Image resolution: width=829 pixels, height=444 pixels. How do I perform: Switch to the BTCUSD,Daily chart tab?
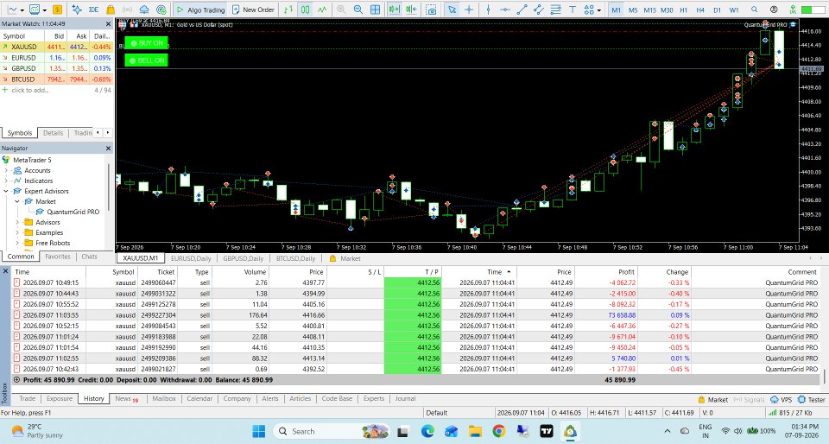(295, 258)
